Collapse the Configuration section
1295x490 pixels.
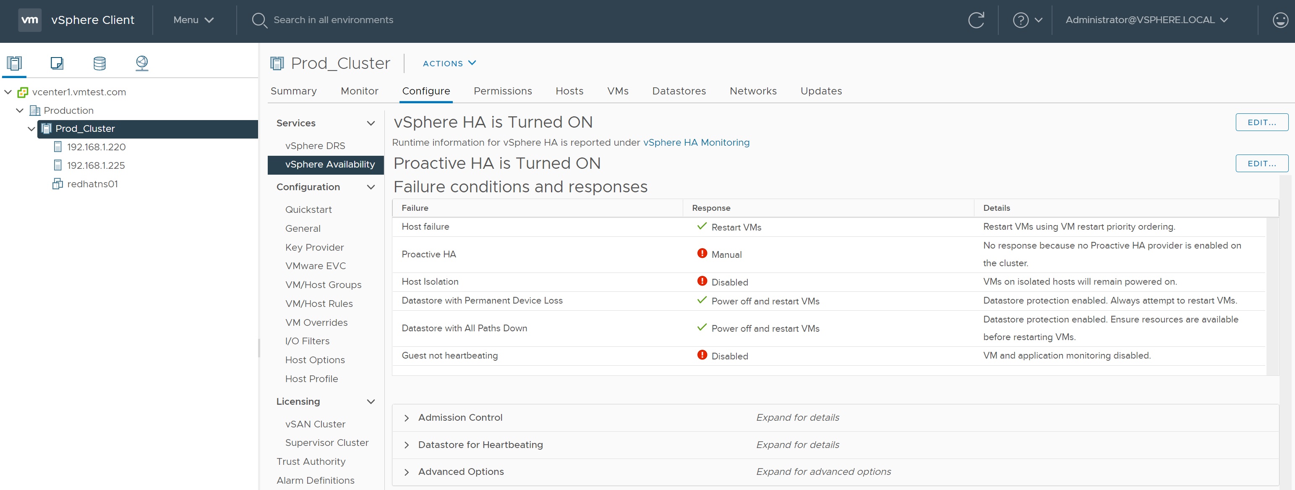pos(371,187)
